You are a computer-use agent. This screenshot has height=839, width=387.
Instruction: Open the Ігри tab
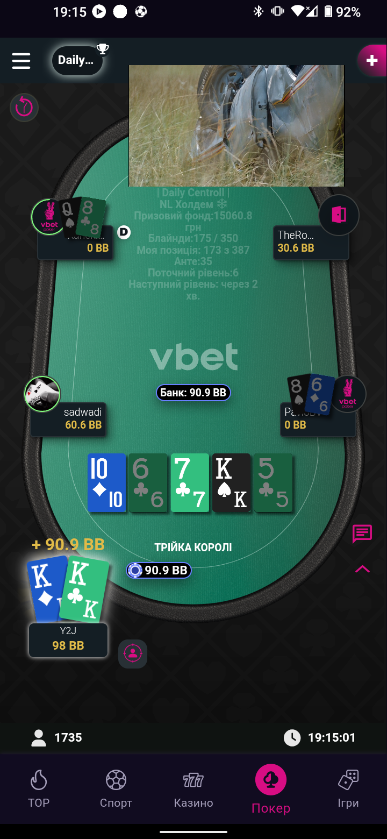348,789
